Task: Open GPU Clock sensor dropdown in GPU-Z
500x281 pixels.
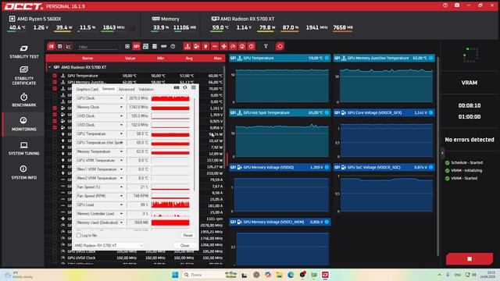Action: click(x=121, y=98)
